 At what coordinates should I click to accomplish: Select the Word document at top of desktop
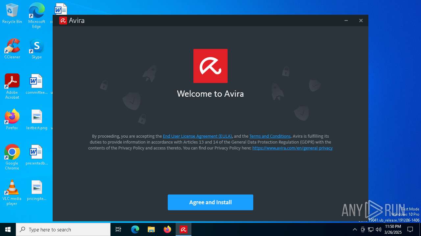pyautogui.click(x=61, y=10)
